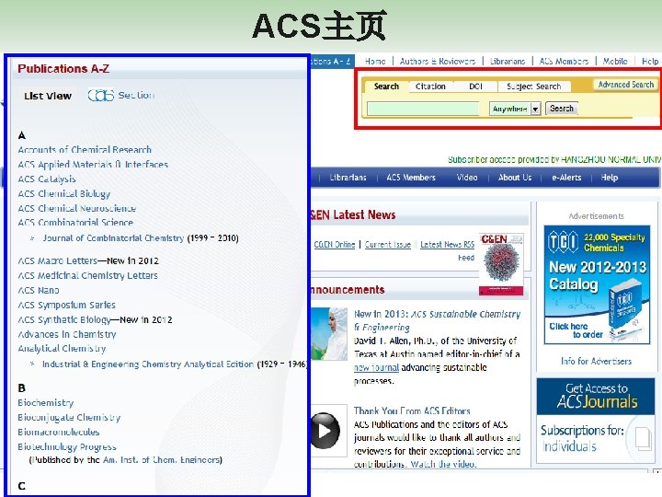The width and height of the screenshot is (662, 497).
Task: Open Librarians link in top bar
Action: click(508, 62)
